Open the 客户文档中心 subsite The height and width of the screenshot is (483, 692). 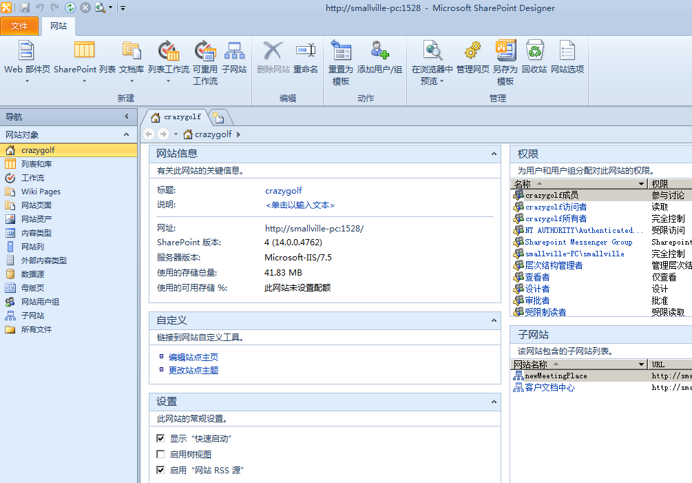pos(550,388)
